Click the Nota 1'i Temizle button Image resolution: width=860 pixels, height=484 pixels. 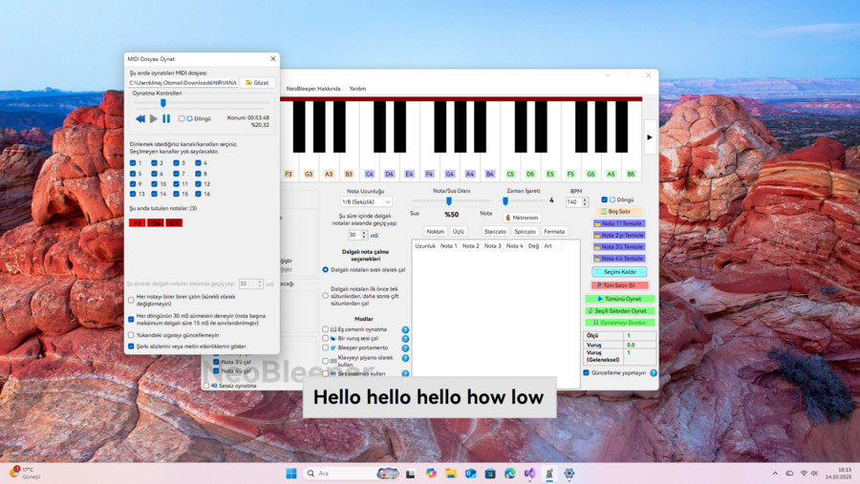pyautogui.click(x=619, y=223)
